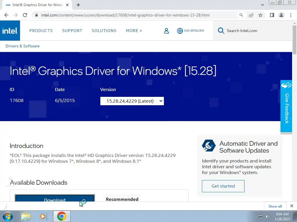
Task: Click the volume speaker tray icon
Action: [x=268, y=217]
